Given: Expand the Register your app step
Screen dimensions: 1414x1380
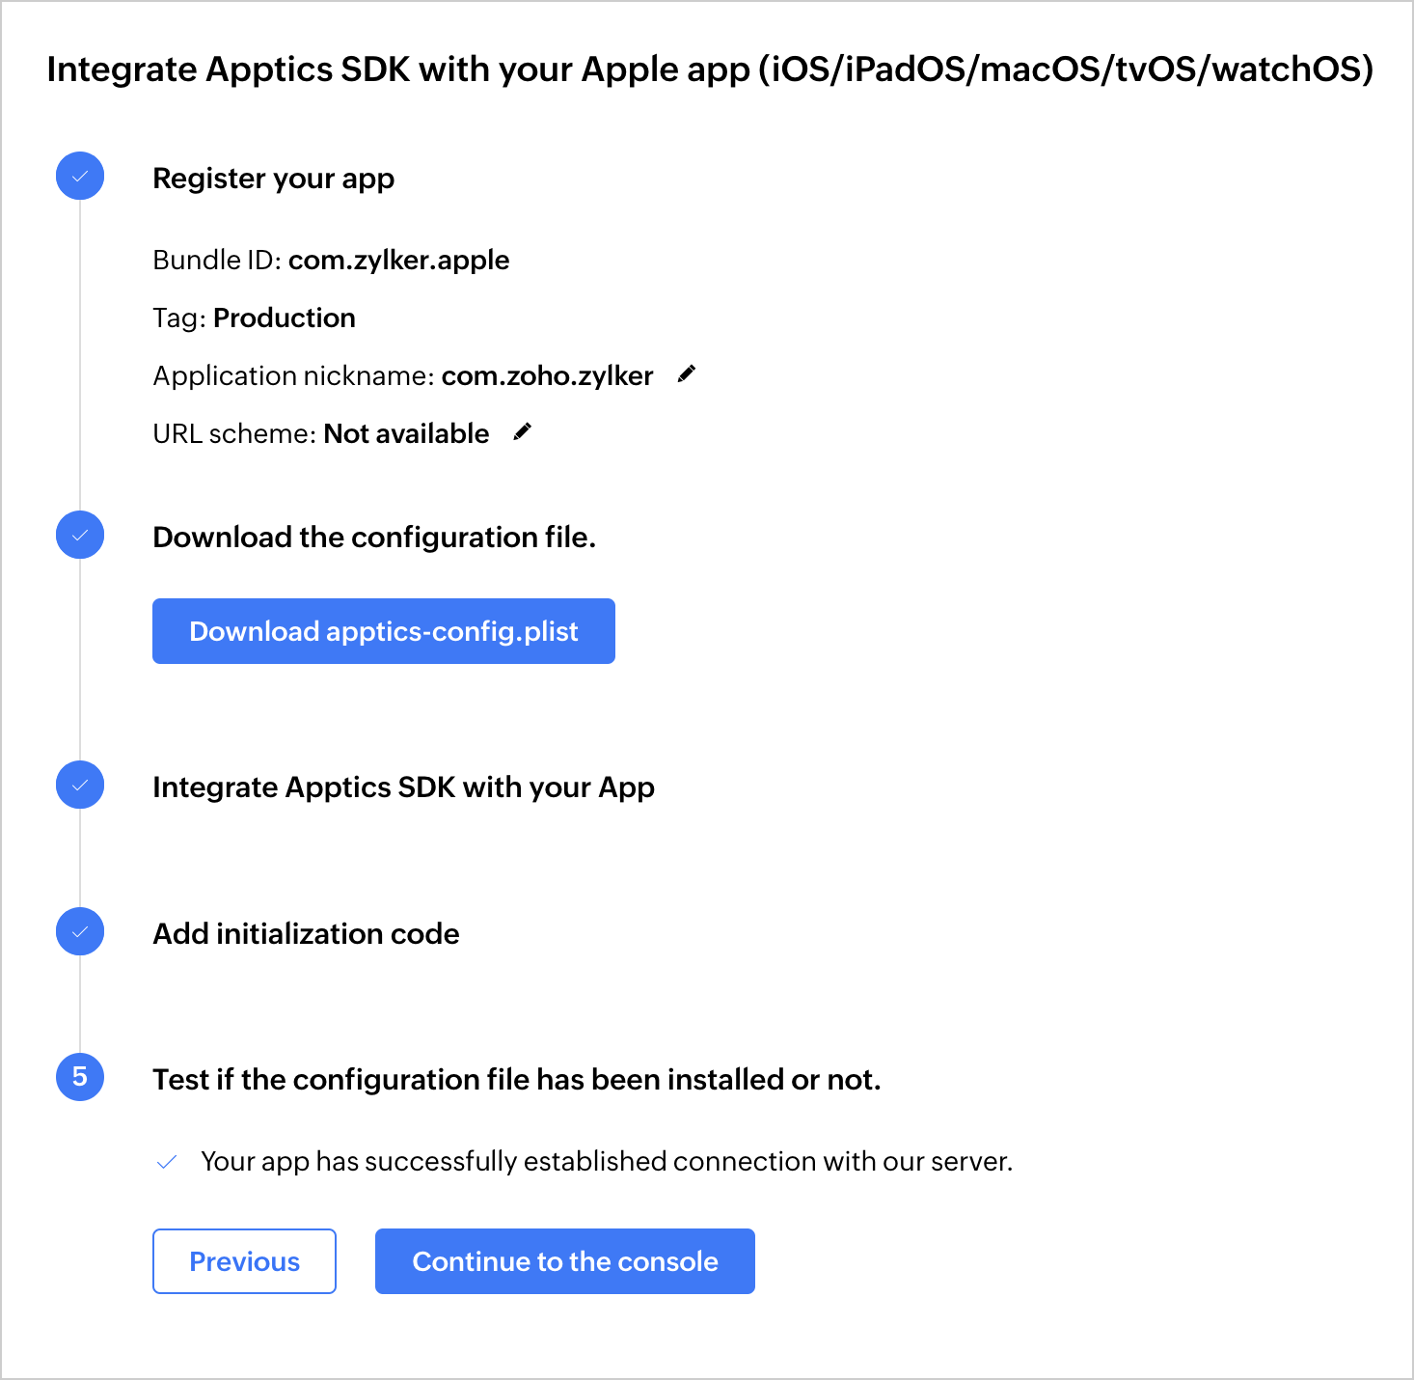Looking at the screenshot, I should tap(274, 179).
